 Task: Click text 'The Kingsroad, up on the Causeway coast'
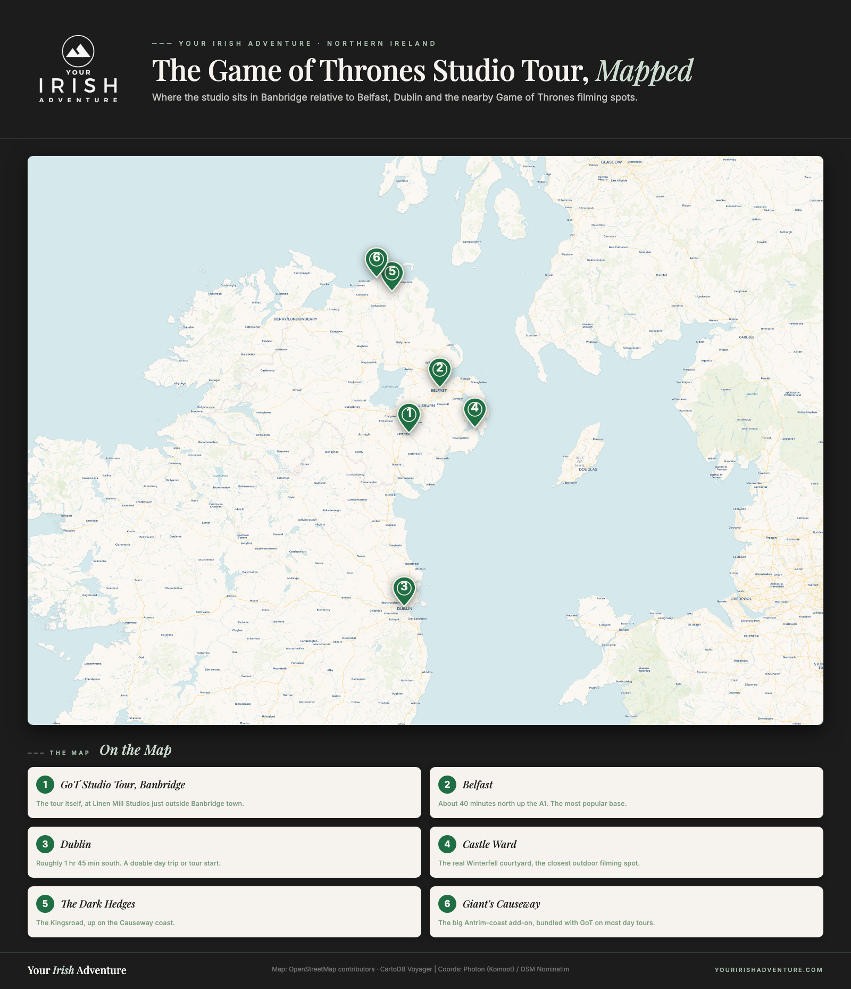[x=105, y=922]
